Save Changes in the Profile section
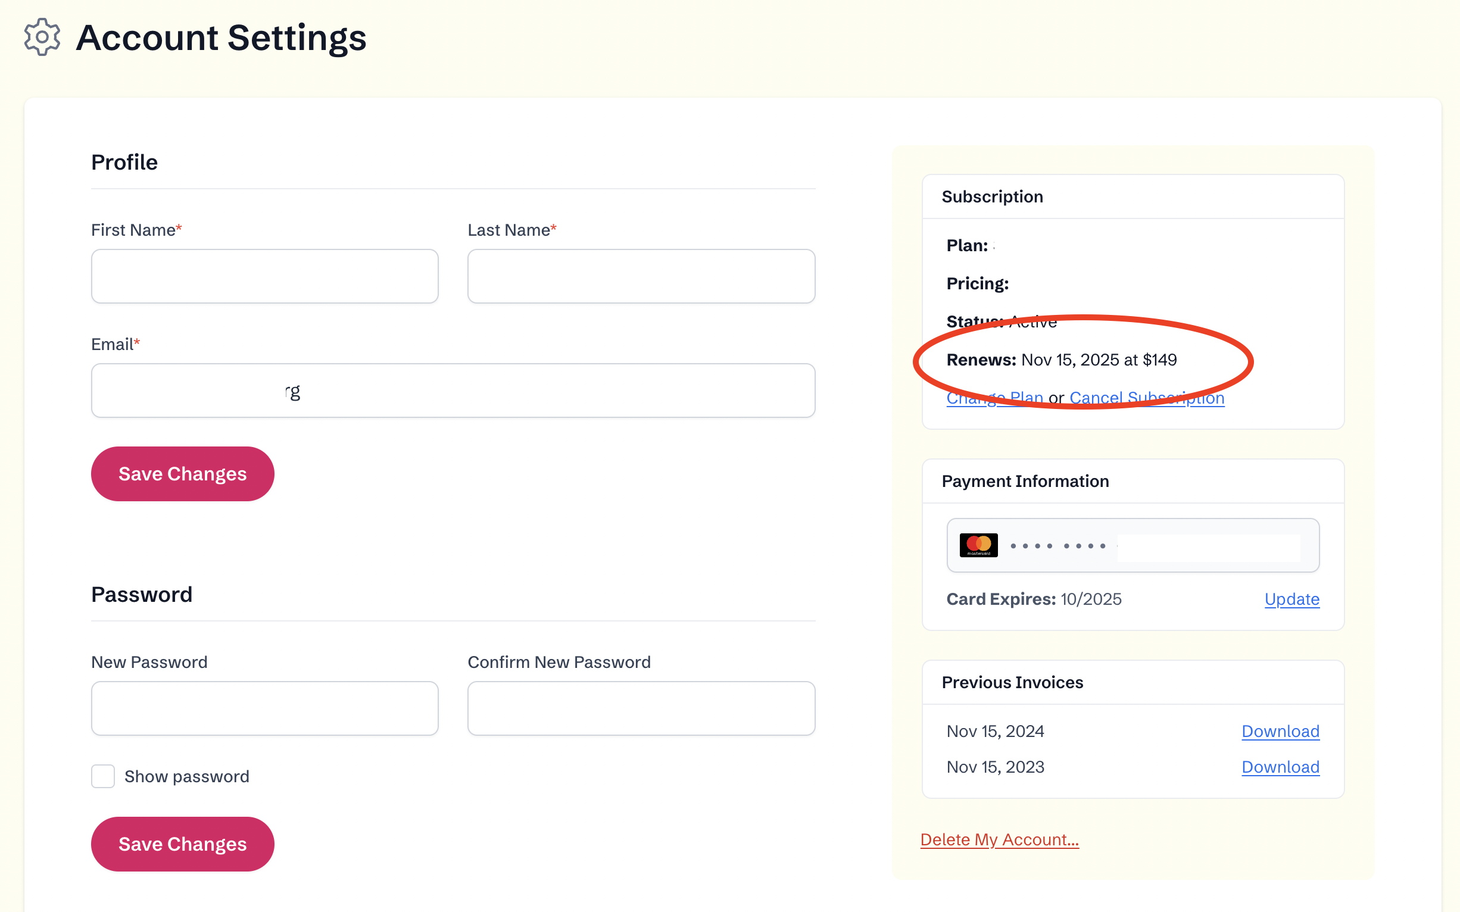The height and width of the screenshot is (912, 1460). click(182, 473)
